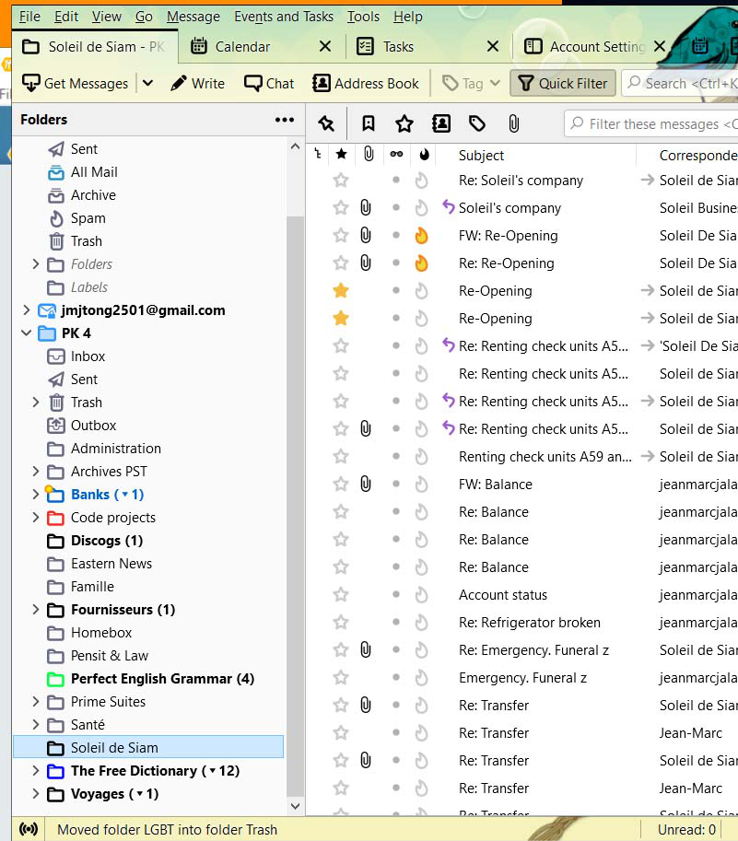Open the Get Messages dropdown arrow
Image resolution: width=738 pixels, height=841 pixels.
[x=147, y=83]
